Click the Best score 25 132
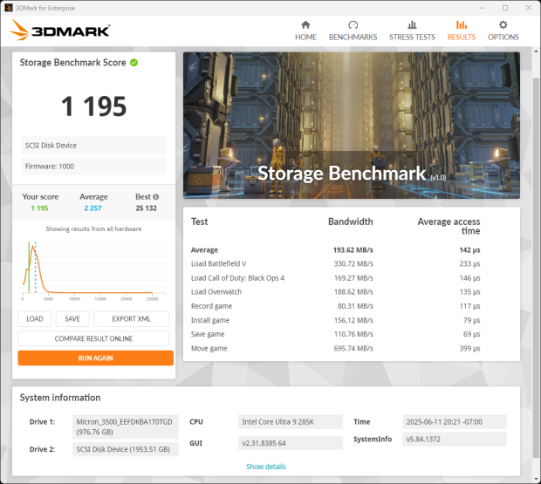541x484 pixels. click(x=146, y=208)
